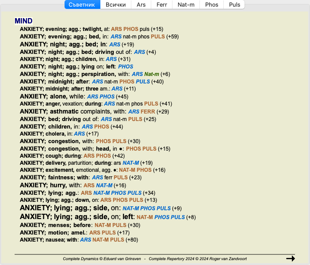Click PHOS in night lying on left rubric
This screenshot has height=265, width=310.
click(126, 66)
